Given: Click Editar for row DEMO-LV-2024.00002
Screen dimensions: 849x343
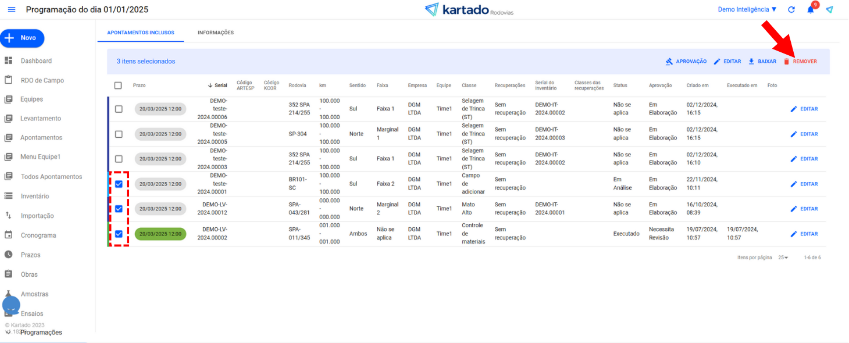Looking at the screenshot, I should (x=804, y=234).
